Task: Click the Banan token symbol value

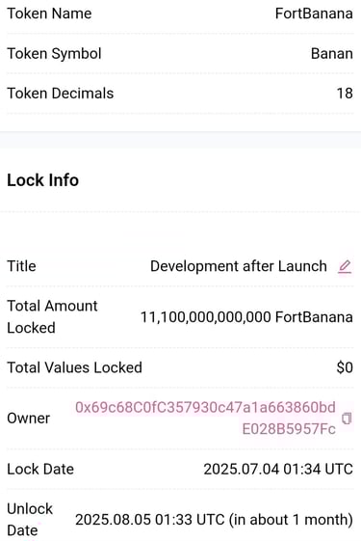Action: pyautogui.click(x=332, y=54)
